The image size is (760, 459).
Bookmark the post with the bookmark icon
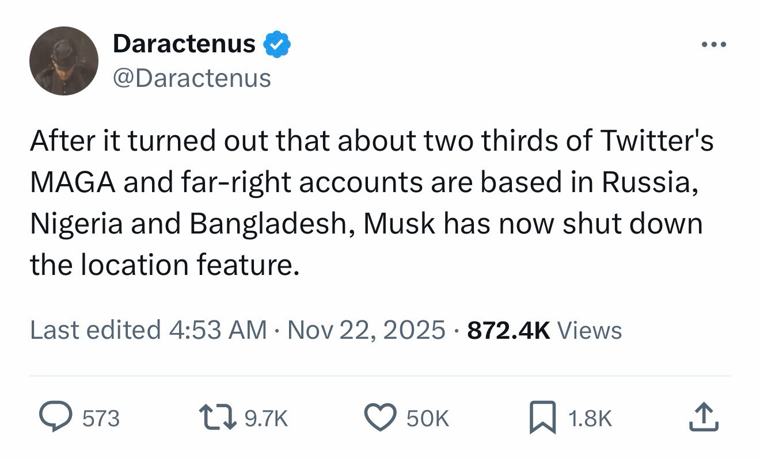(543, 418)
